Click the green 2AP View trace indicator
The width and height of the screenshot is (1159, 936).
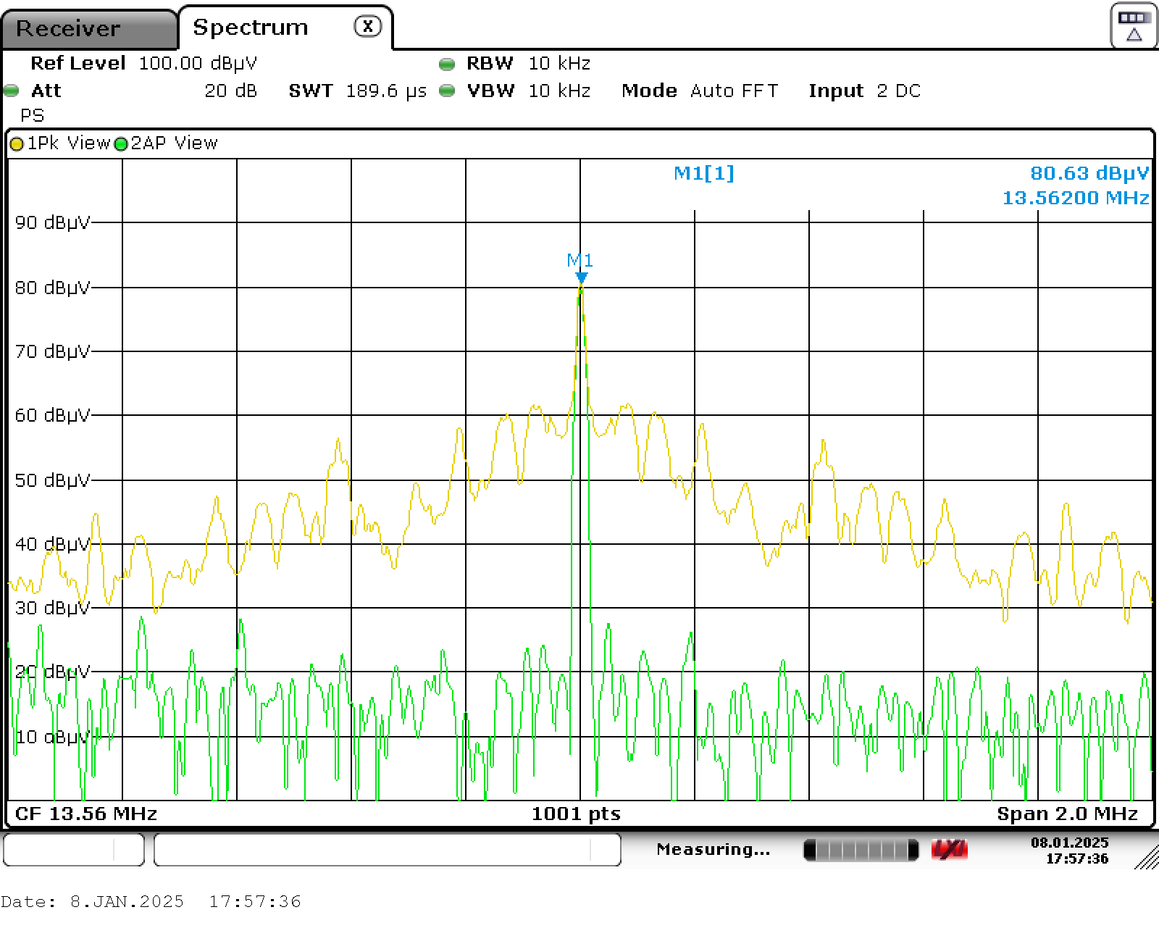coord(120,144)
